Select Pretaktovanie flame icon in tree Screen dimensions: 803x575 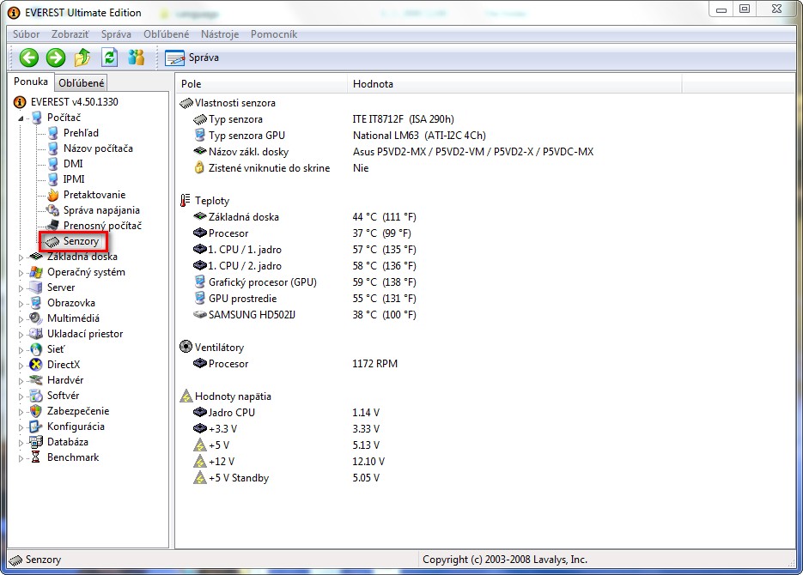point(53,195)
